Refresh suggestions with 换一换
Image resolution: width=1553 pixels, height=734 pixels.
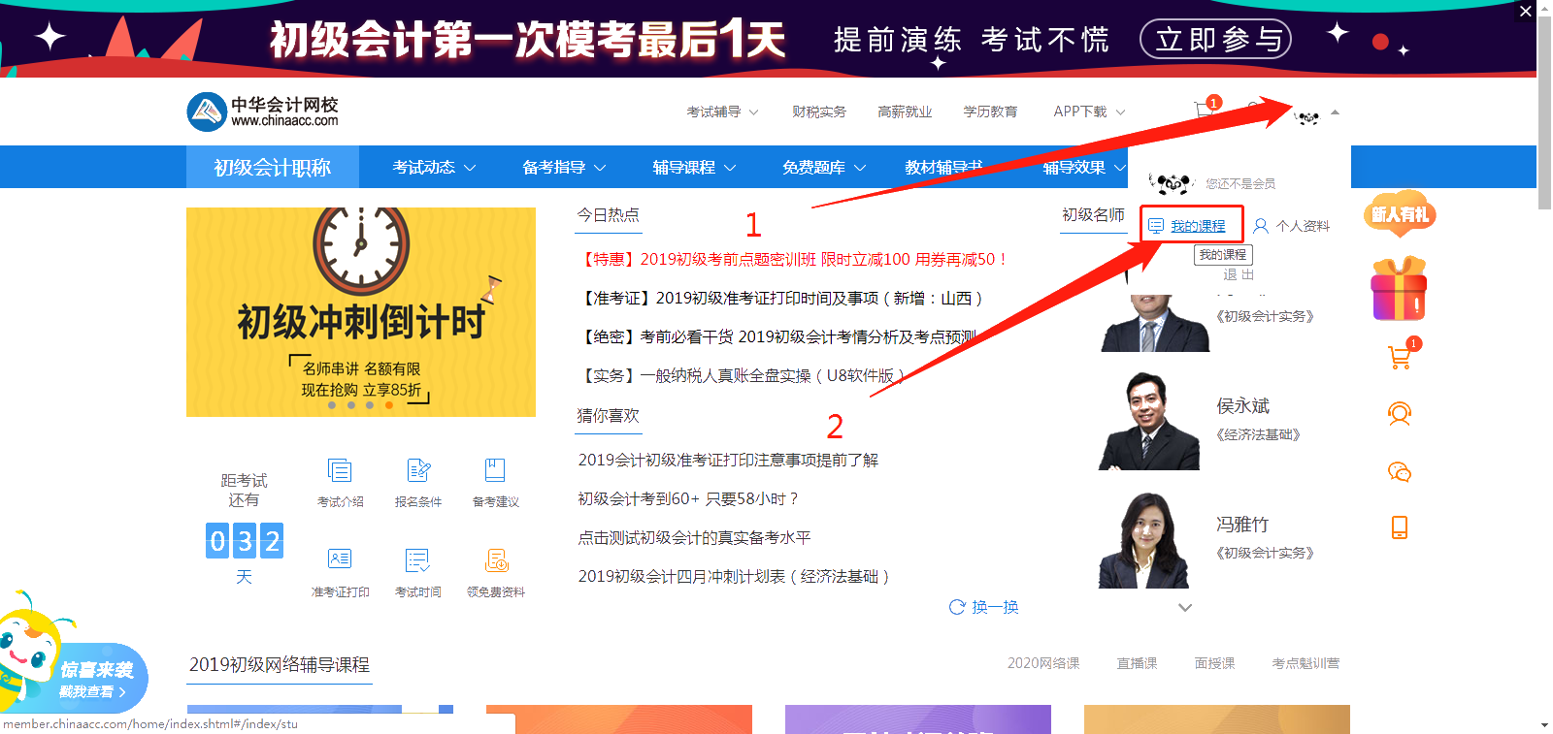pos(984,607)
